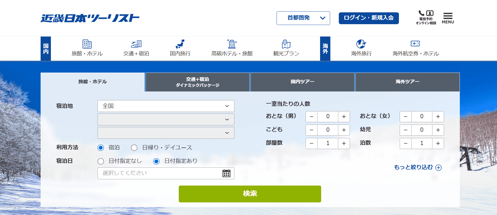The width and height of the screenshot is (497, 215).
Task: Increase 泊数 with plus button
Action: (438, 144)
